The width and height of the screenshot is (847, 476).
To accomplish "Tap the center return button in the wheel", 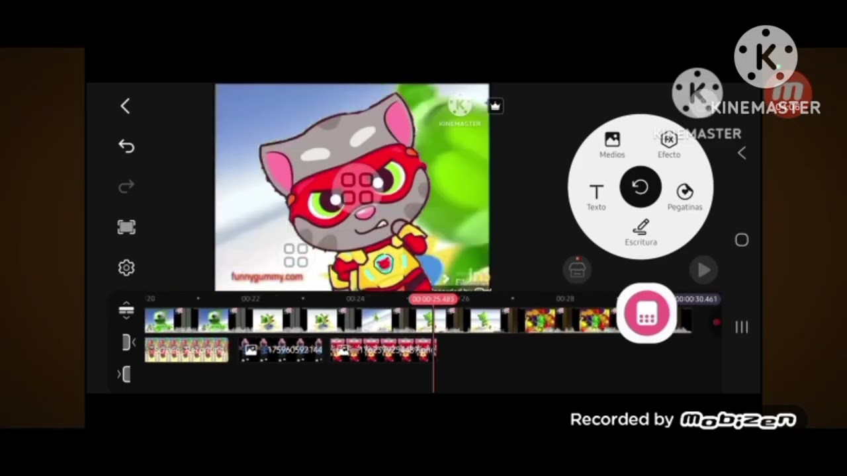I will point(640,188).
